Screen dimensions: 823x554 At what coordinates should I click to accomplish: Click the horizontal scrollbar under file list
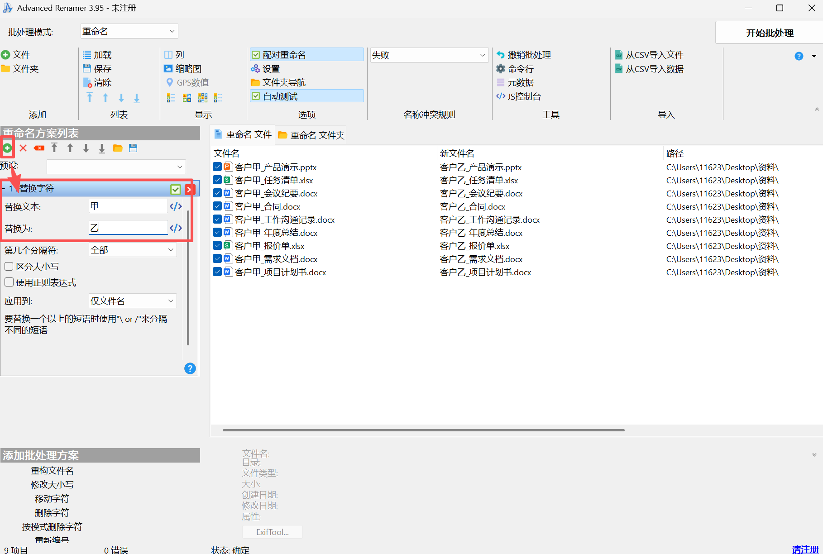click(423, 430)
